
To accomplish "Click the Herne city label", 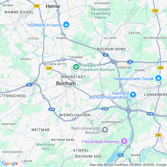I will coord(53,6).
